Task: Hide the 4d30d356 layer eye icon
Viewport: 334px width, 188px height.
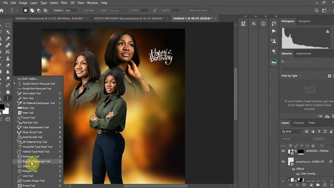Action: click(283, 151)
